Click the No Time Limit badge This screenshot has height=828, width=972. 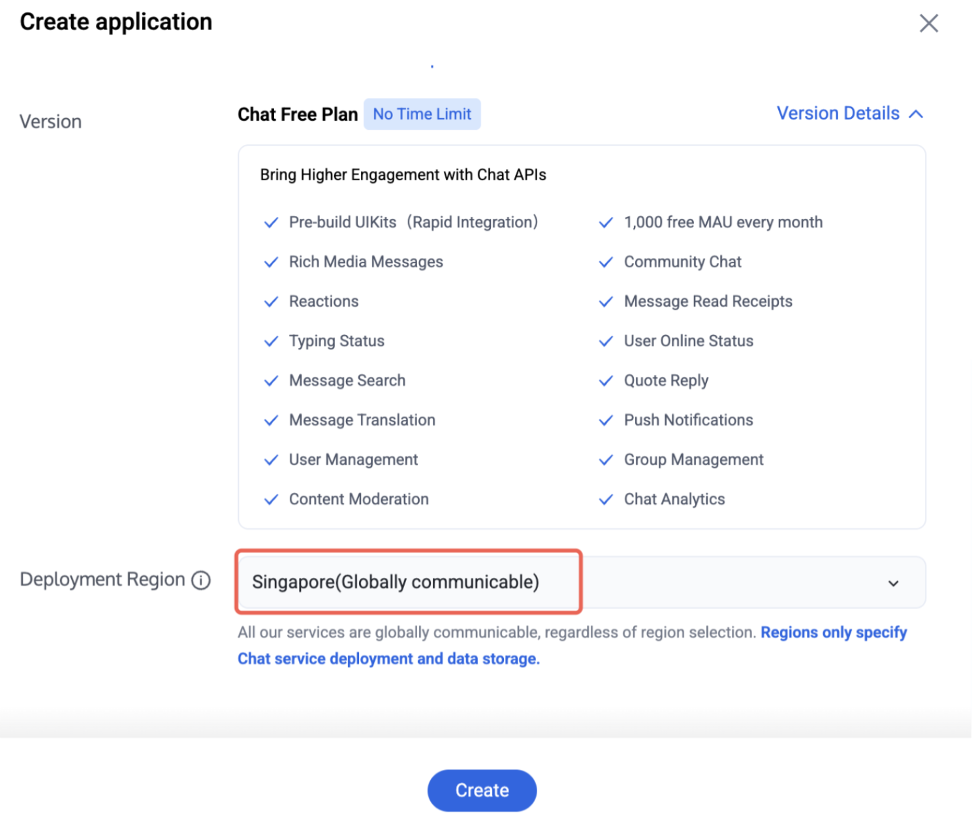[x=422, y=114]
